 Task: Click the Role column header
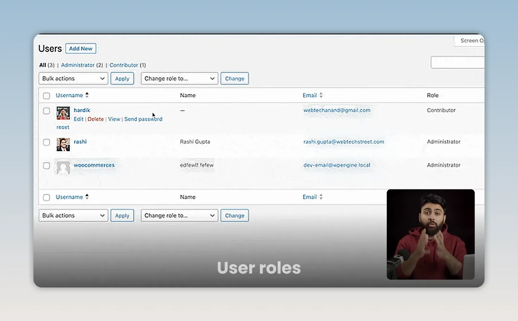point(433,95)
